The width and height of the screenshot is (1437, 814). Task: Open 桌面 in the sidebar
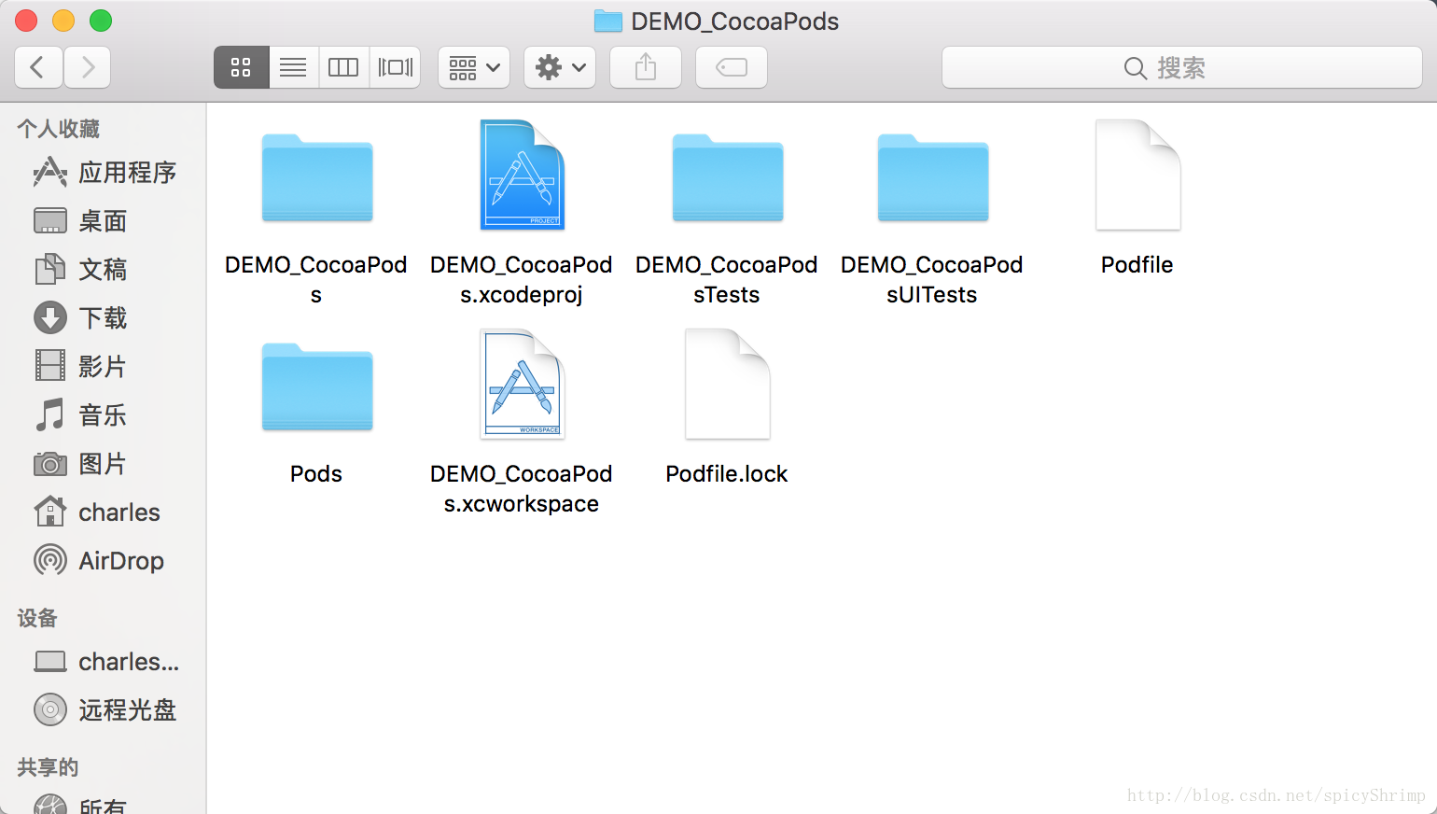tap(103, 221)
